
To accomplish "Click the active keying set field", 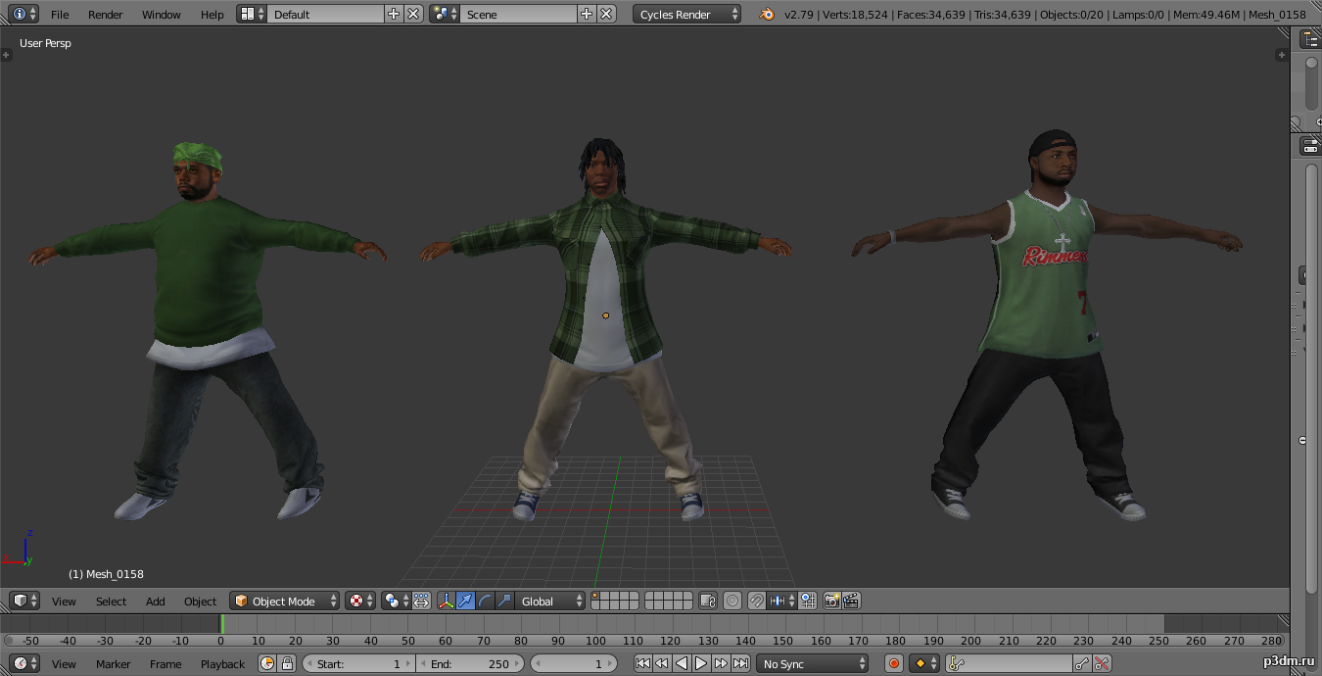I will pyautogui.click(x=1009, y=663).
